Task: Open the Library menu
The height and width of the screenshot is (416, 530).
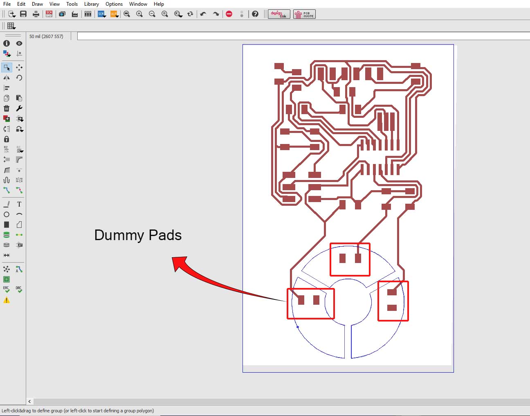Action: tap(92, 4)
